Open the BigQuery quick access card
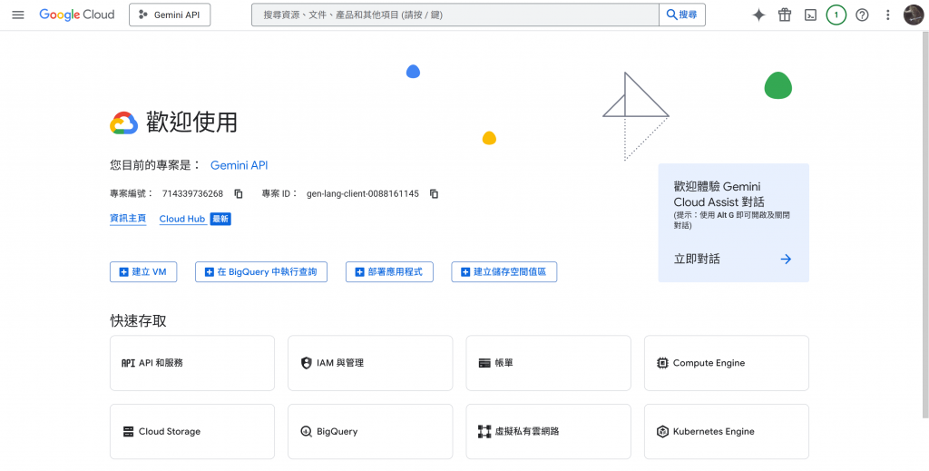The width and height of the screenshot is (929, 471). click(370, 432)
